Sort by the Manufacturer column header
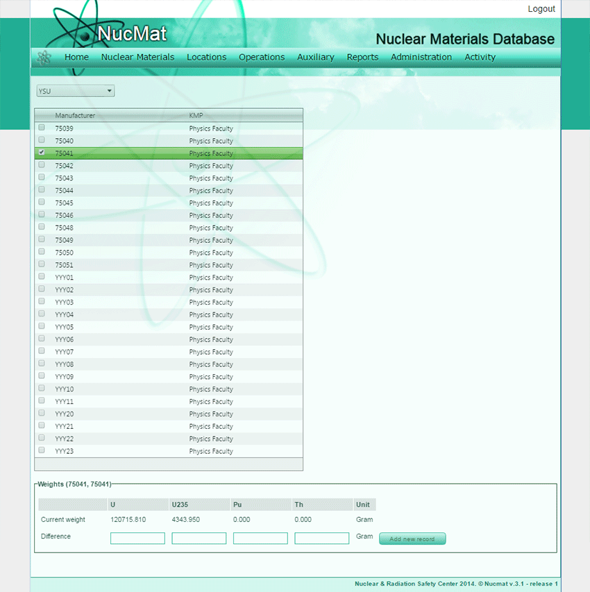590x592 pixels. [75, 115]
